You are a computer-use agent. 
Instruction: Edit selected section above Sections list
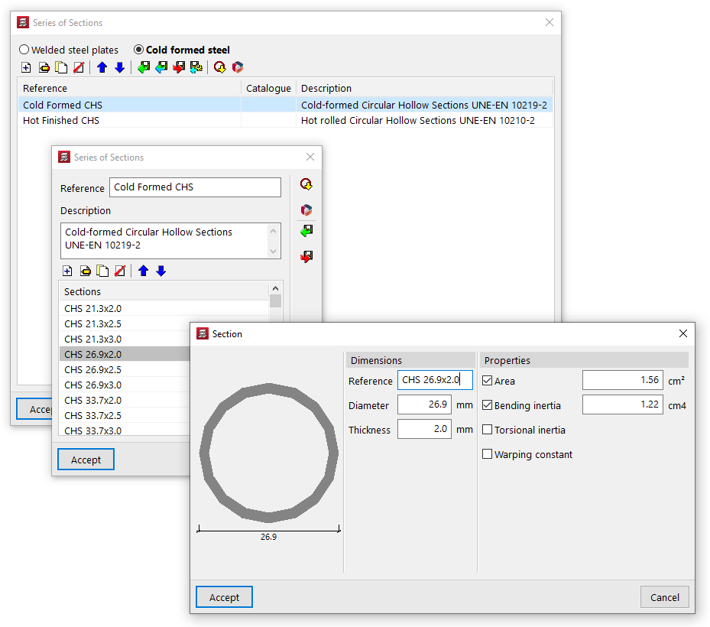pos(85,271)
